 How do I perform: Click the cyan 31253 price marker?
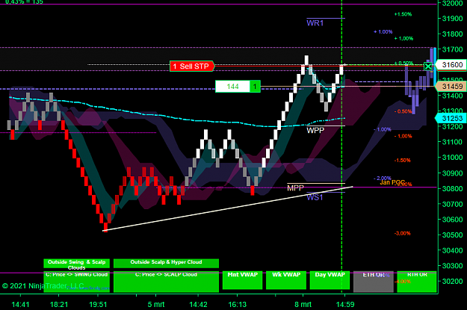click(451, 118)
